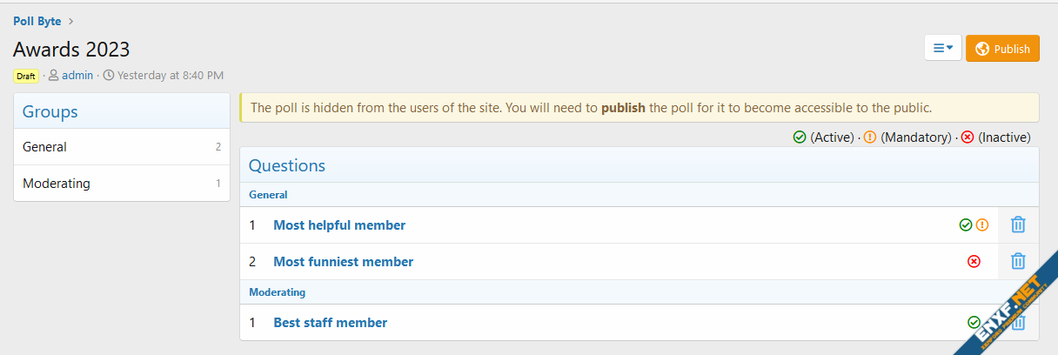Delete the 'Most helpful member' question
This screenshot has height=355, width=1058.
1018,224
